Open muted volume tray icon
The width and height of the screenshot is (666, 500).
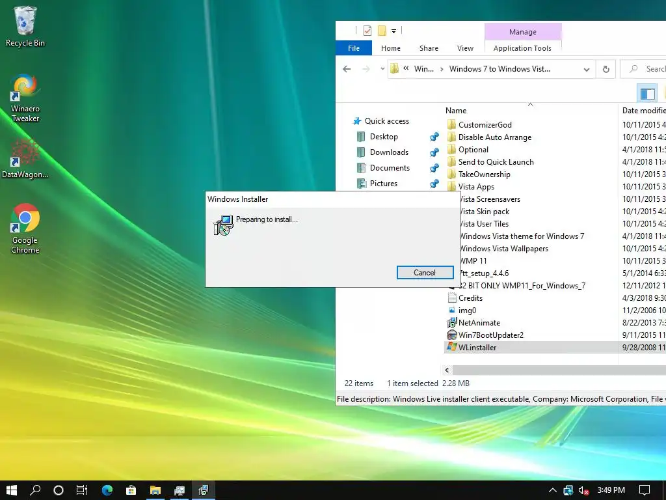coord(583,490)
